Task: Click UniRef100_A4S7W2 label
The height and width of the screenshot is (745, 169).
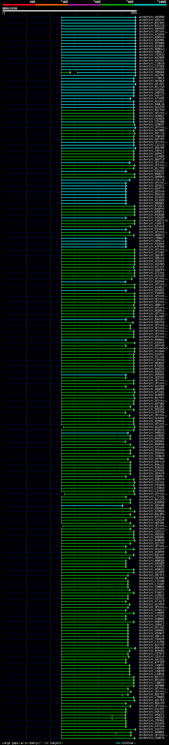Action: [152, 76]
